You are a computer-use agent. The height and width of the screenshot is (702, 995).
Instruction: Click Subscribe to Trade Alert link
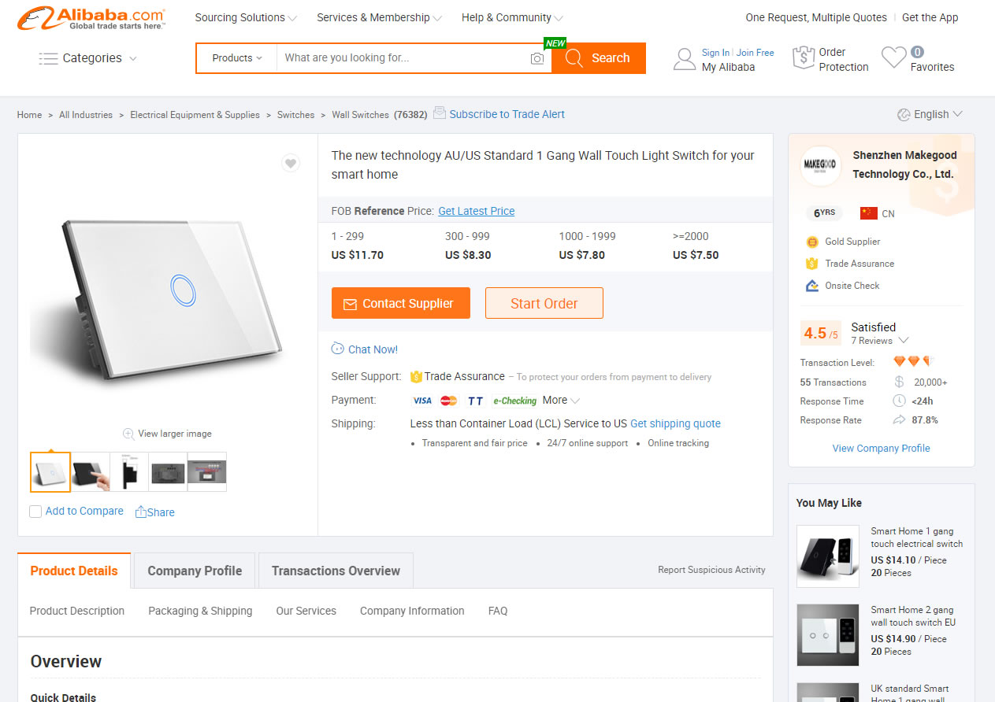(x=507, y=114)
